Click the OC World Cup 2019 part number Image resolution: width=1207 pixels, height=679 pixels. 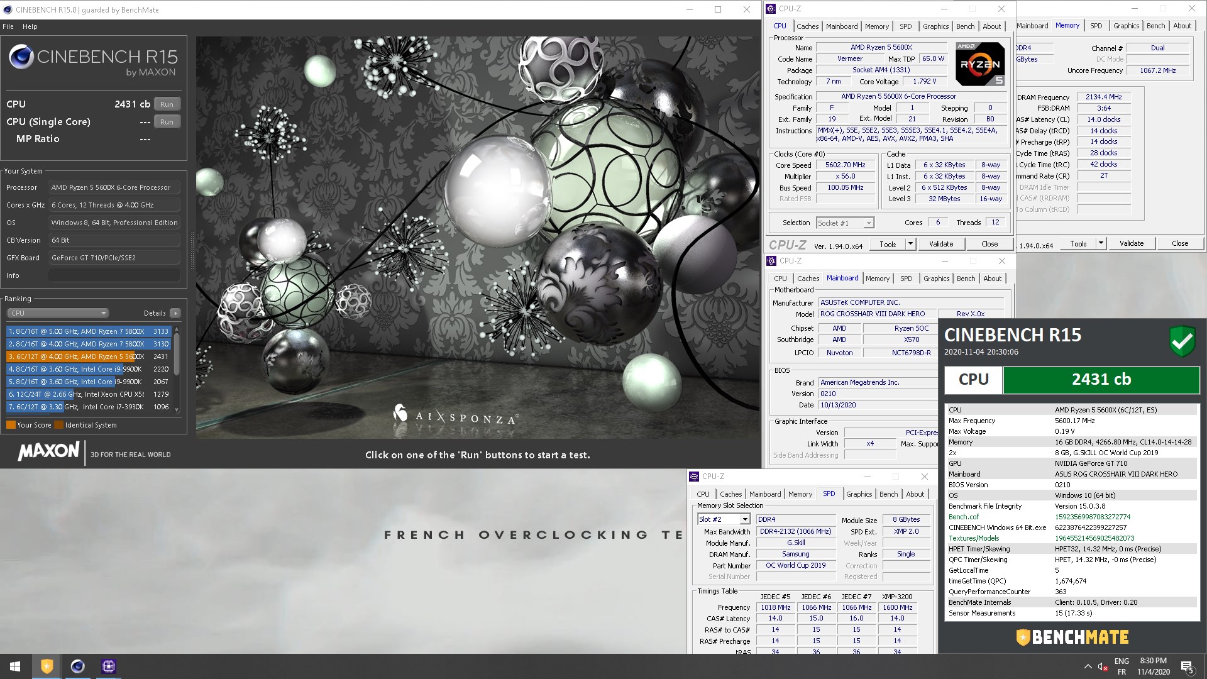pyautogui.click(x=795, y=565)
